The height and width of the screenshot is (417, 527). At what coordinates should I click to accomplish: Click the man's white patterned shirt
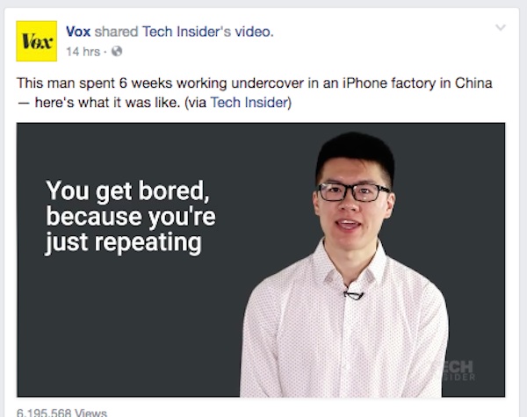[x=343, y=329]
